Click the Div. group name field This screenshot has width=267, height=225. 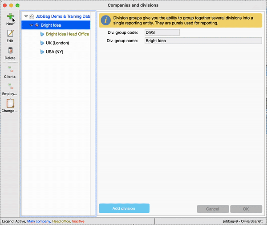tap(203, 40)
